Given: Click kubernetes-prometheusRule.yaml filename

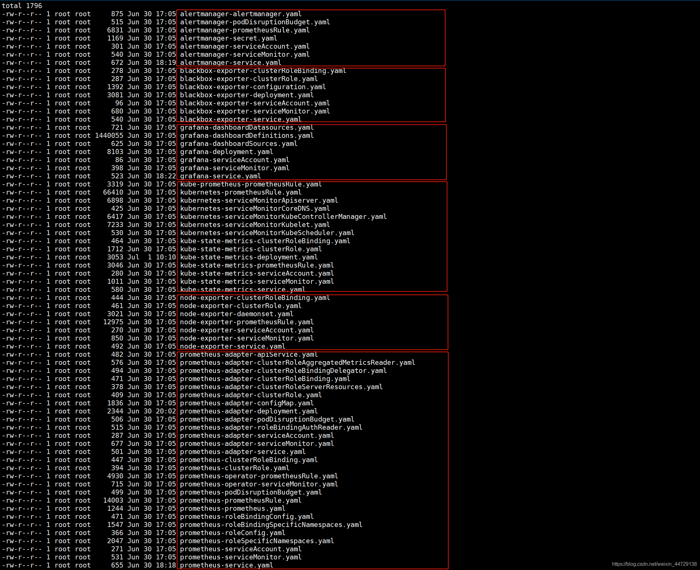Looking at the screenshot, I should [x=241, y=192].
